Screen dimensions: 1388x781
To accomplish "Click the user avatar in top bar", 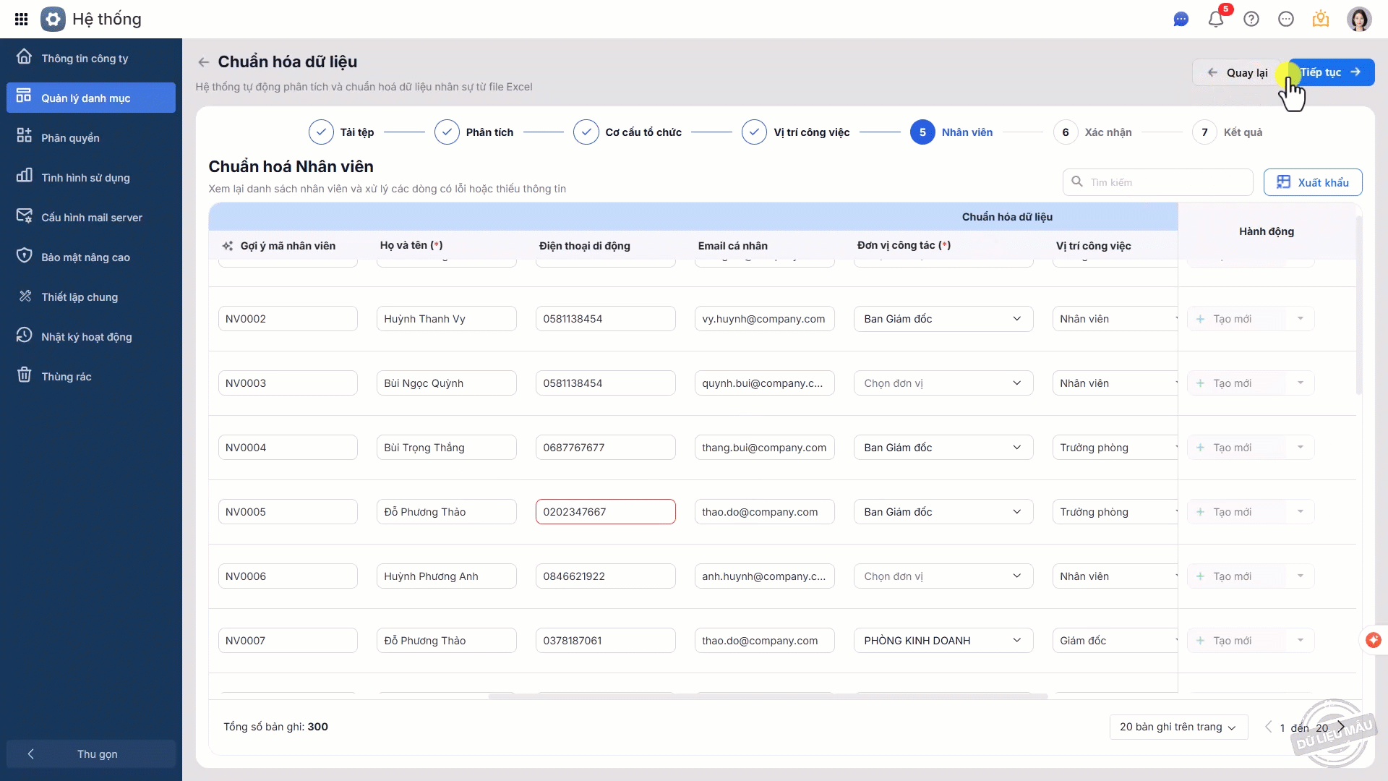I will (x=1358, y=20).
